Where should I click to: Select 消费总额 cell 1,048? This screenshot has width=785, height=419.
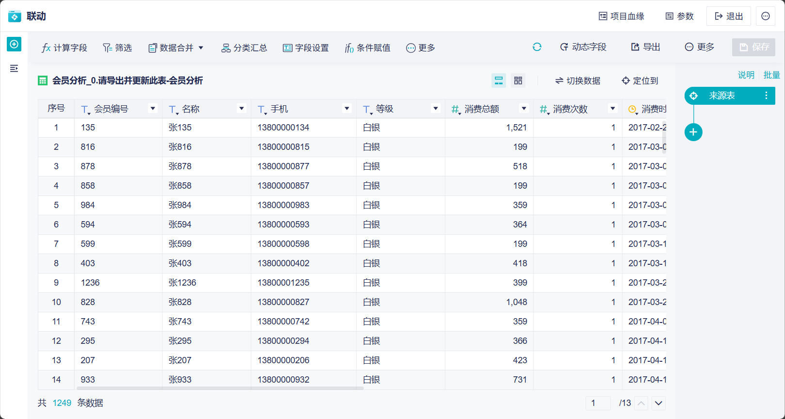click(x=489, y=302)
